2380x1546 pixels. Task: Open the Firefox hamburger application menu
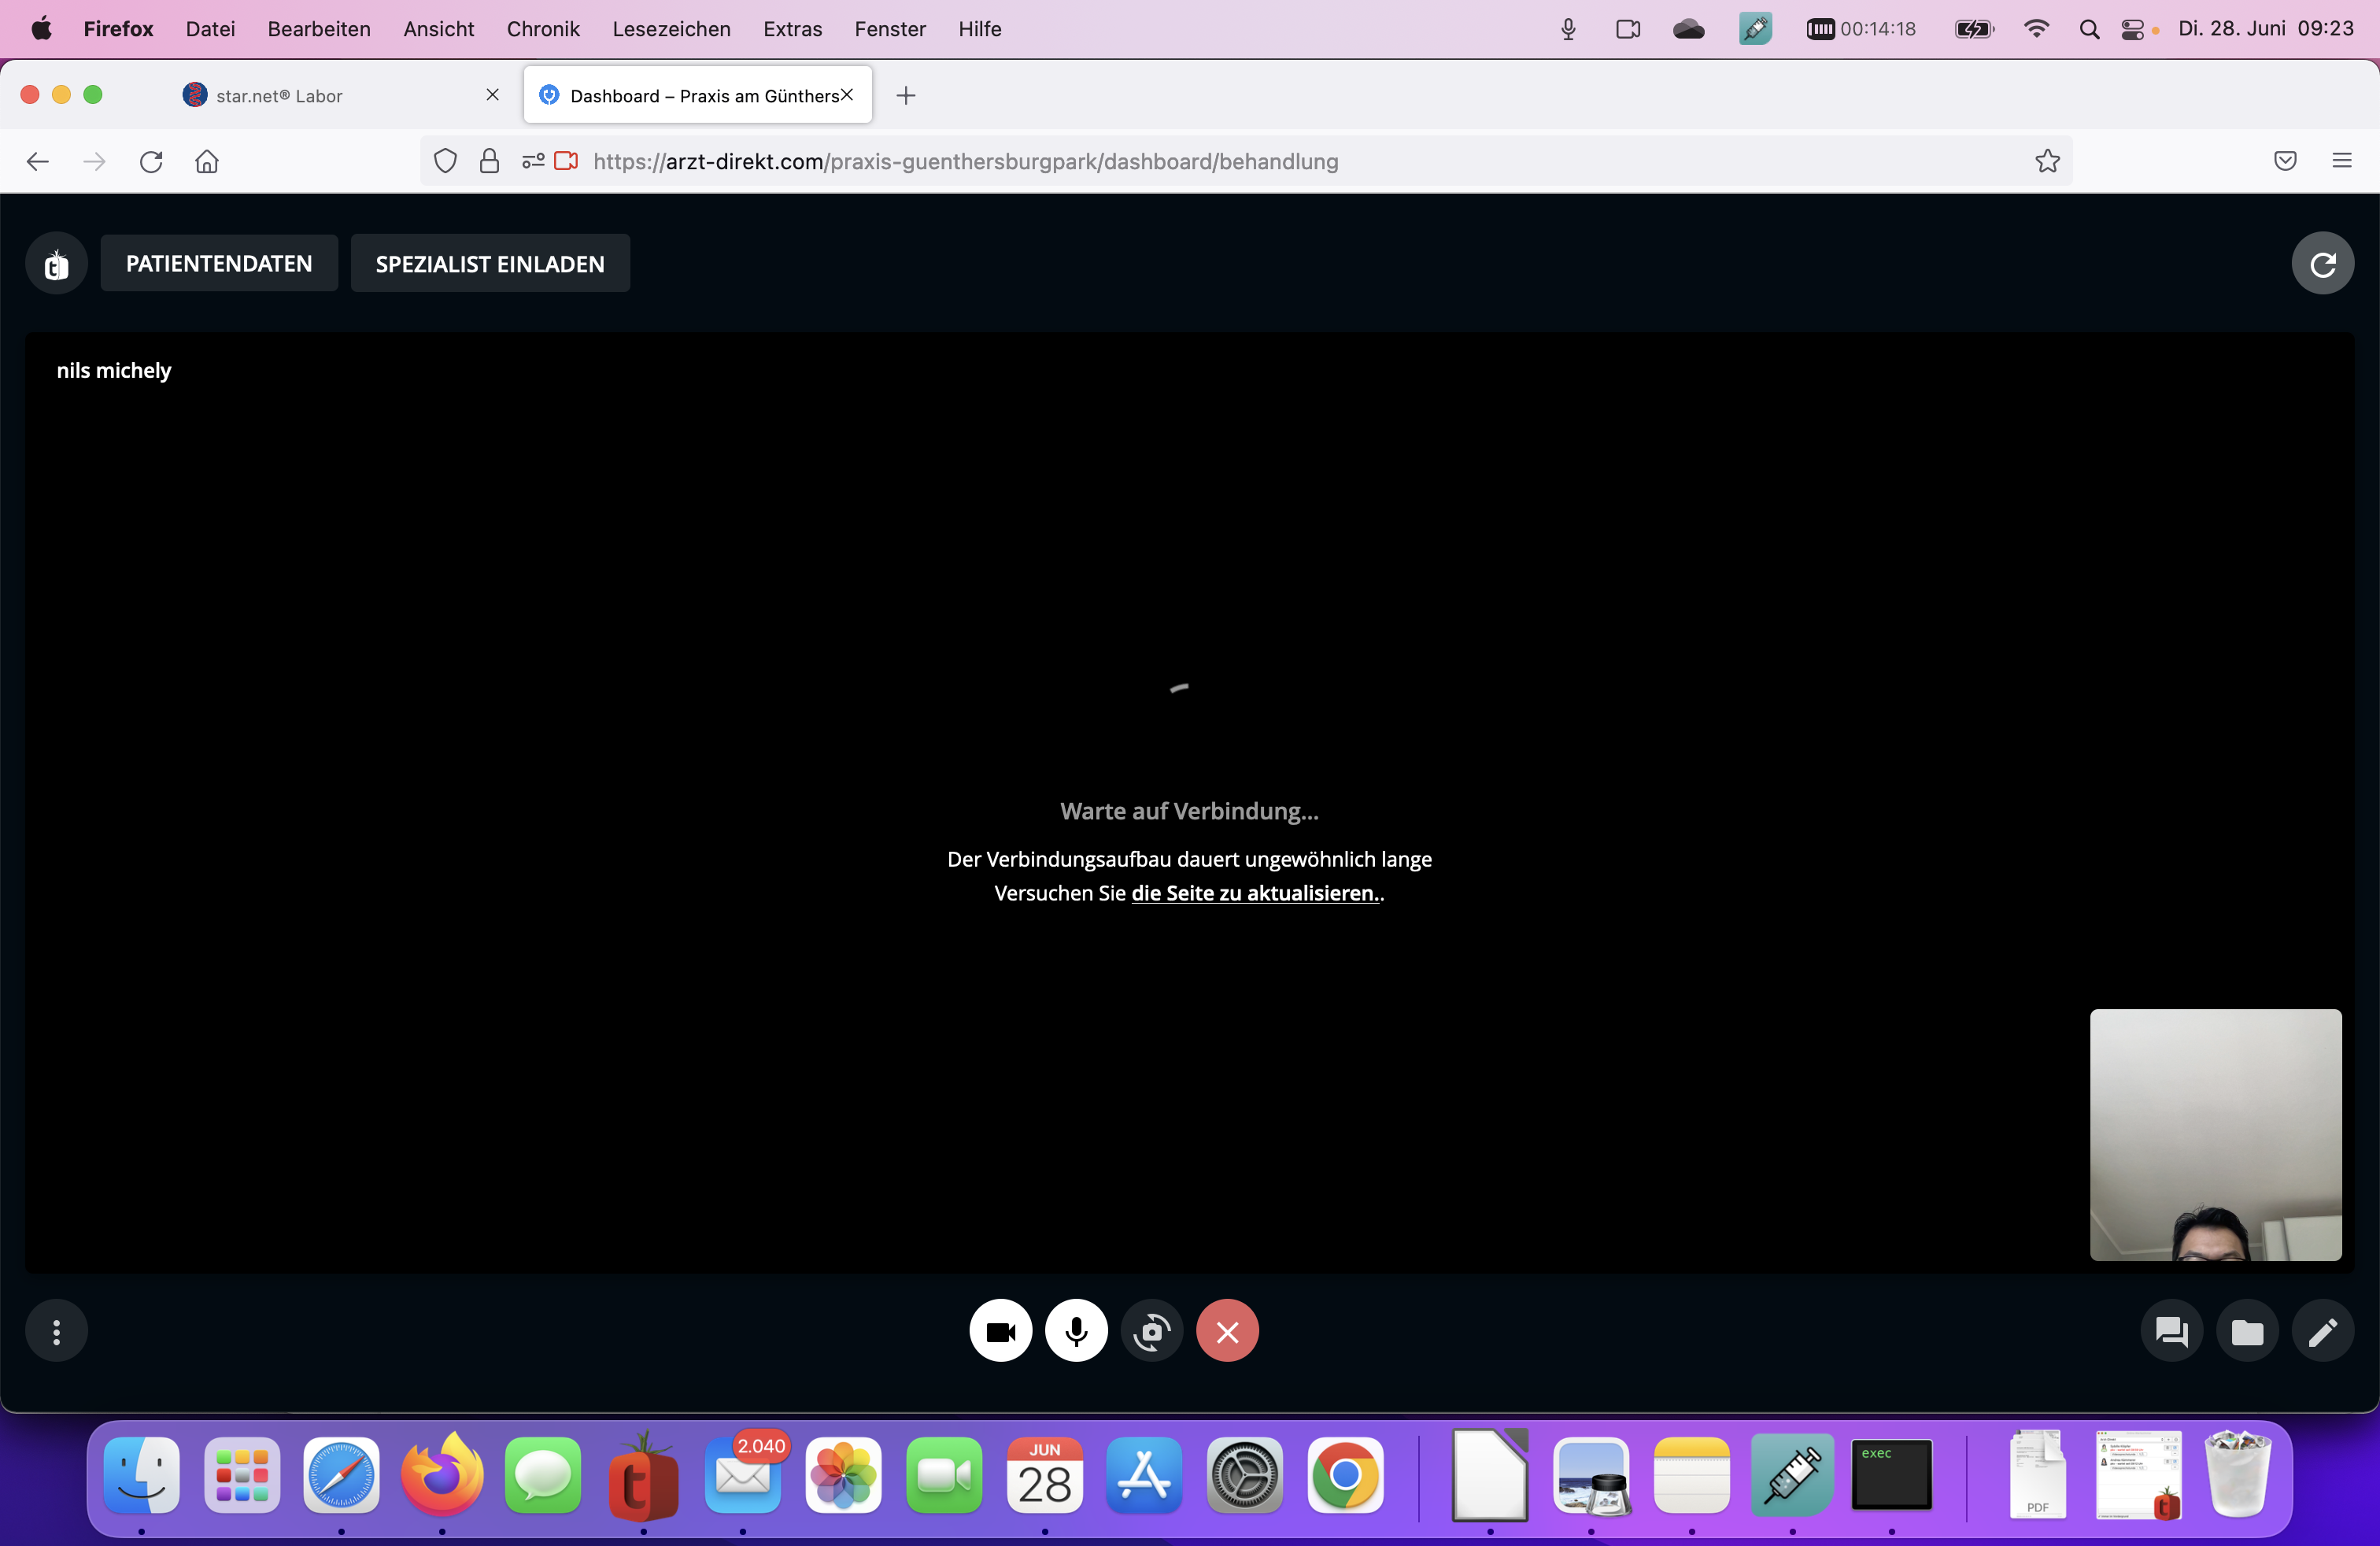(2341, 161)
